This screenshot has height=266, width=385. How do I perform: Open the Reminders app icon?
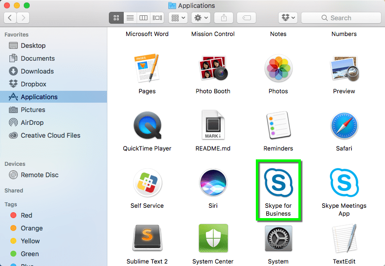[x=278, y=125]
